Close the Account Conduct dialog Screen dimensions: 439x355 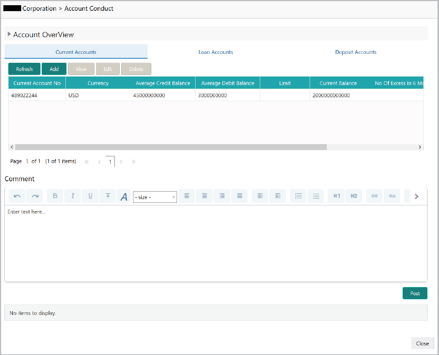point(422,343)
